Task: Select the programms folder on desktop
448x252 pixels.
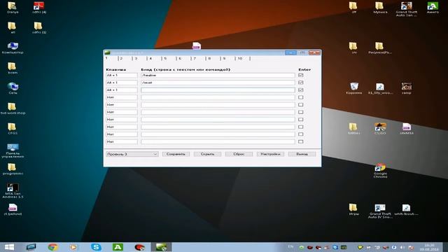Action: [13, 169]
